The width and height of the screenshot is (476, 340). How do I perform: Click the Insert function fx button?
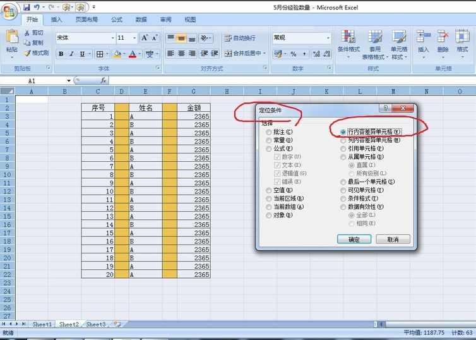coord(103,80)
